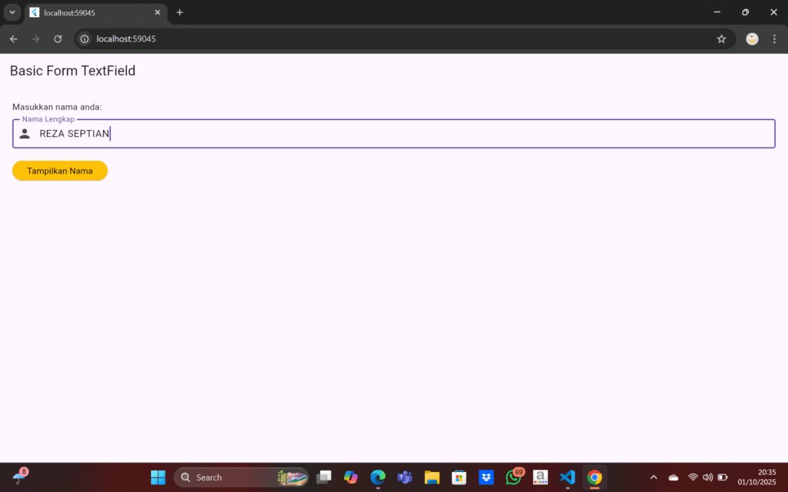Go back using the browser back arrow
788x492 pixels.
(x=14, y=39)
